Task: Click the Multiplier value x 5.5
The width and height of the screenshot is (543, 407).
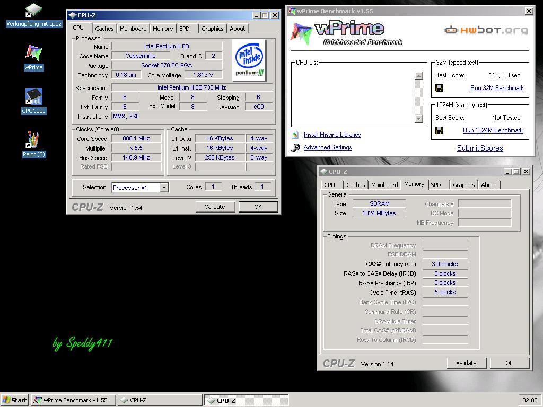Action: 136,148
